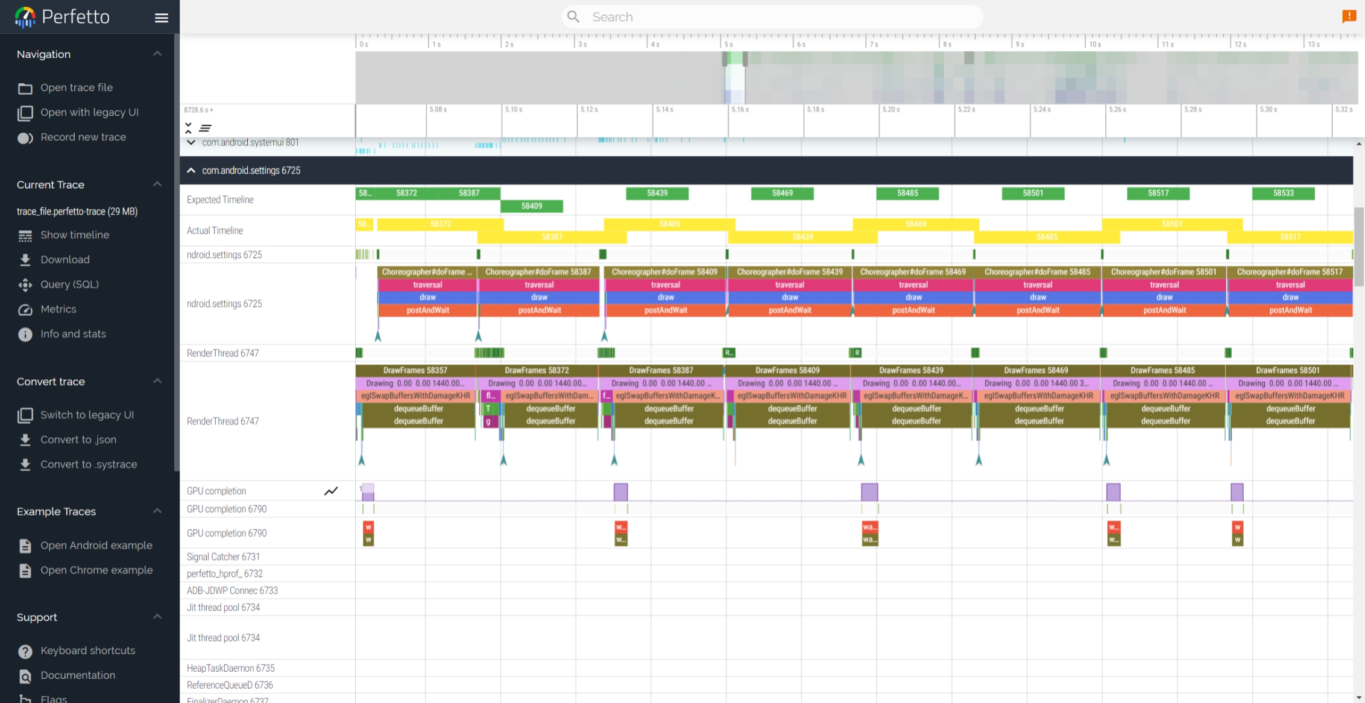The width and height of the screenshot is (1365, 703).
Task: Open Query (SQL) page
Action: (69, 284)
